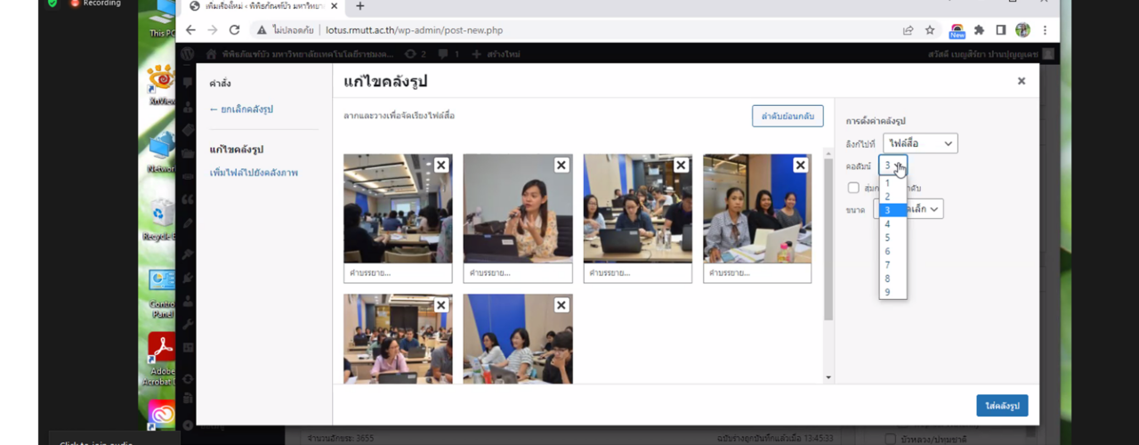The width and height of the screenshot is (1139, 445).
Task: Choose 6 columns from the list
Action: 893,252
